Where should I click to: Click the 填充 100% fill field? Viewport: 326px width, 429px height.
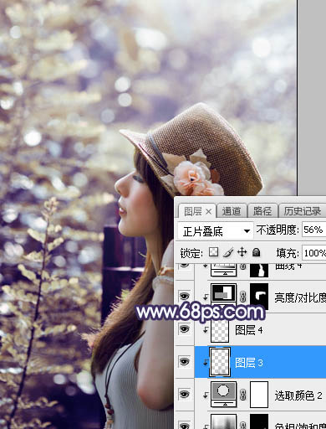[314, 253]
